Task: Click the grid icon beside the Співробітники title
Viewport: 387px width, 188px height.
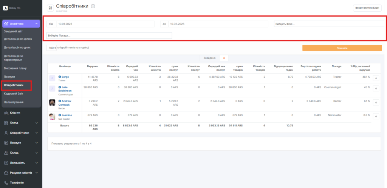Action: click(x=50, y=8)
